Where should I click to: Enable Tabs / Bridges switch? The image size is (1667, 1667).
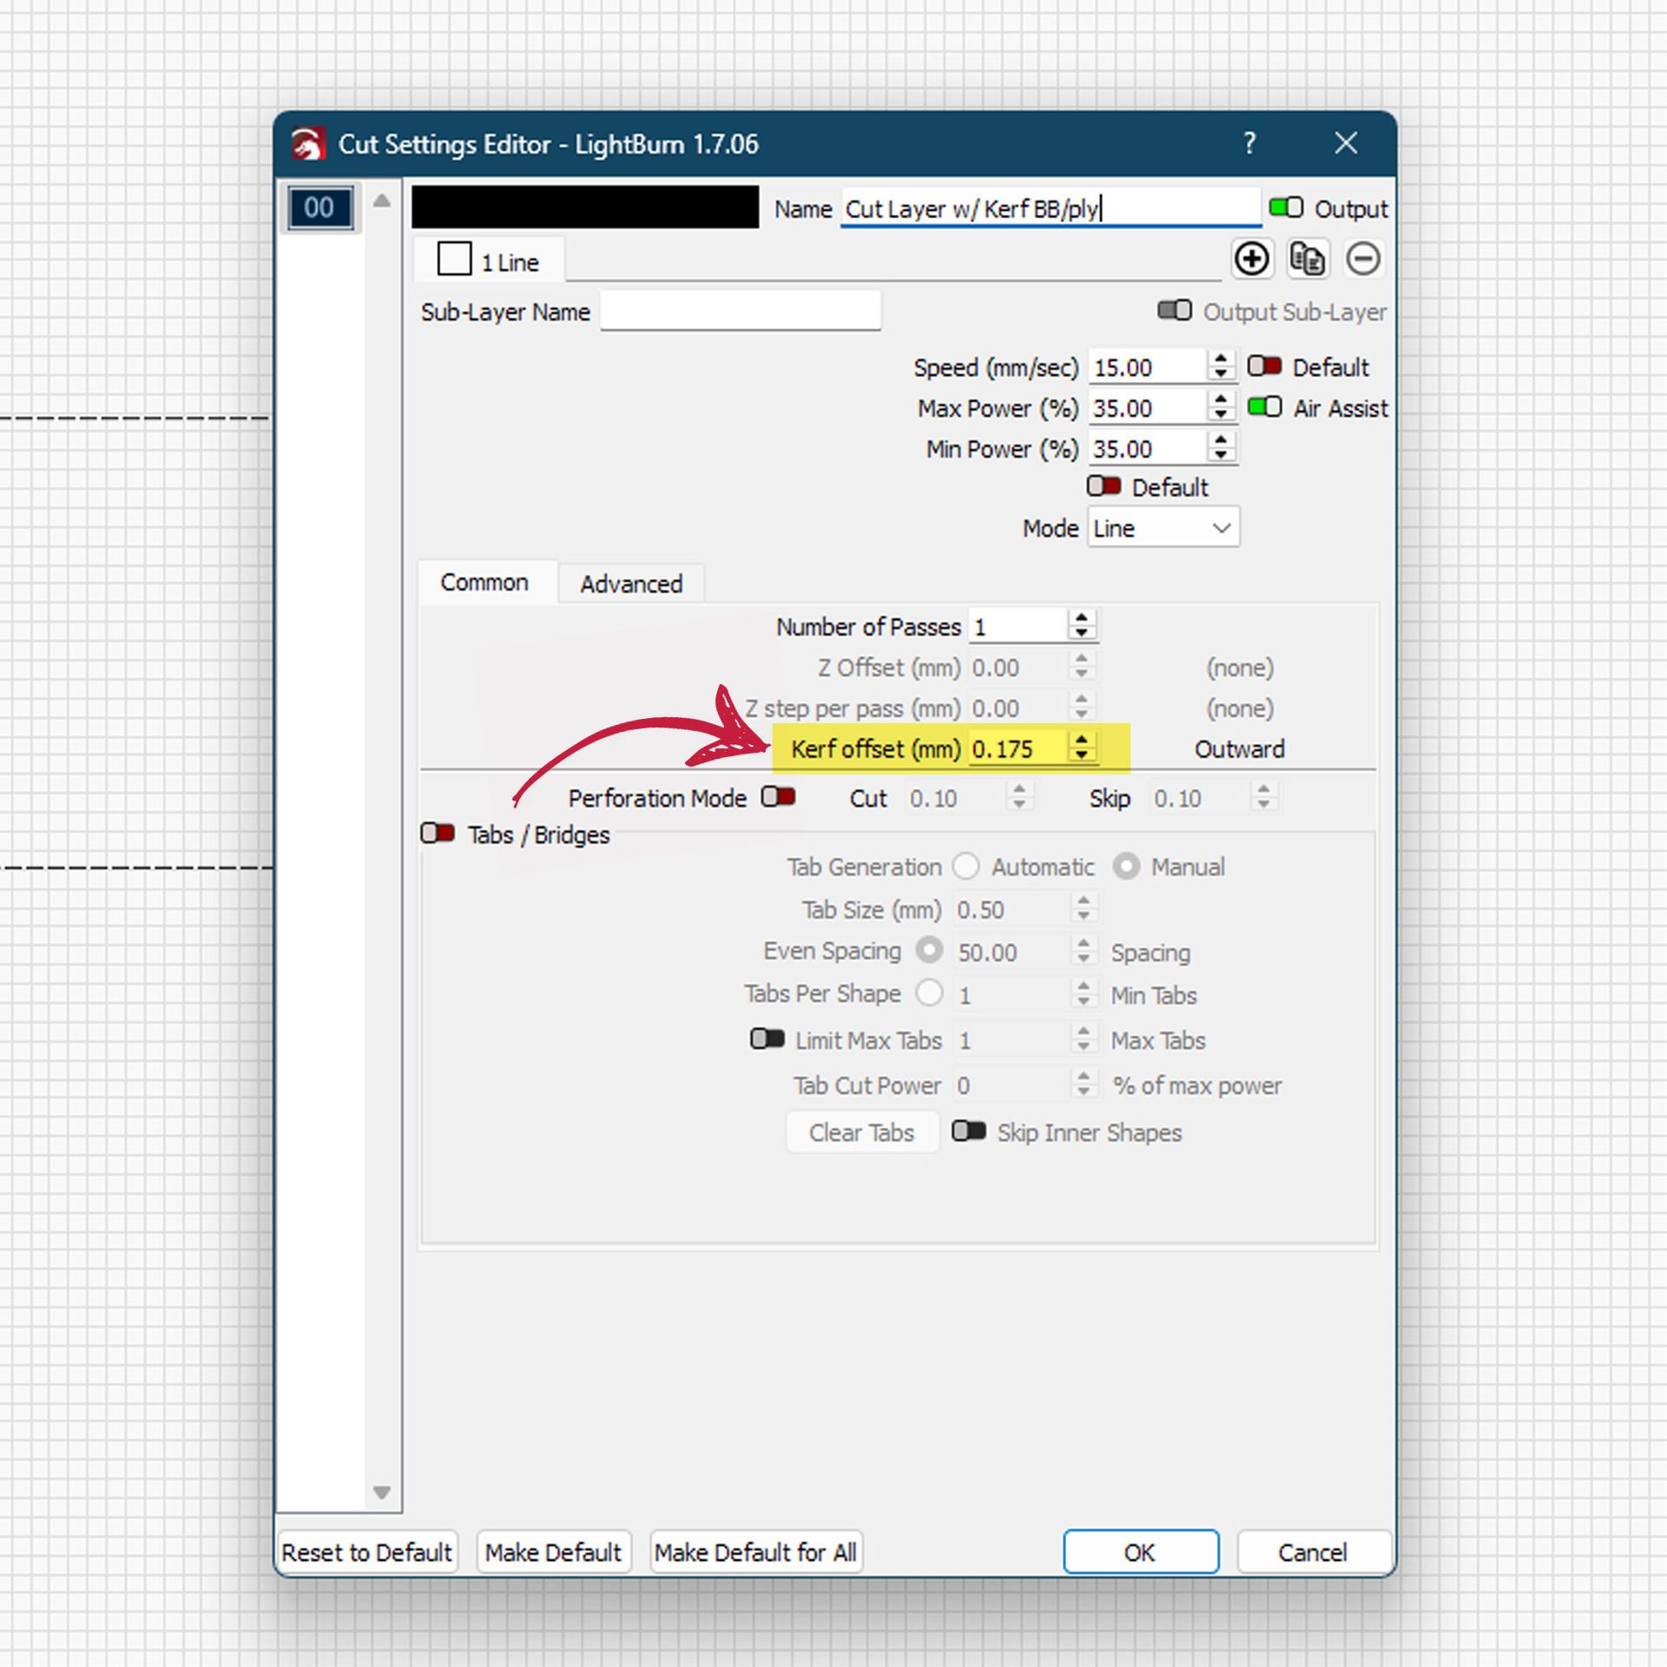pos(438,833)
